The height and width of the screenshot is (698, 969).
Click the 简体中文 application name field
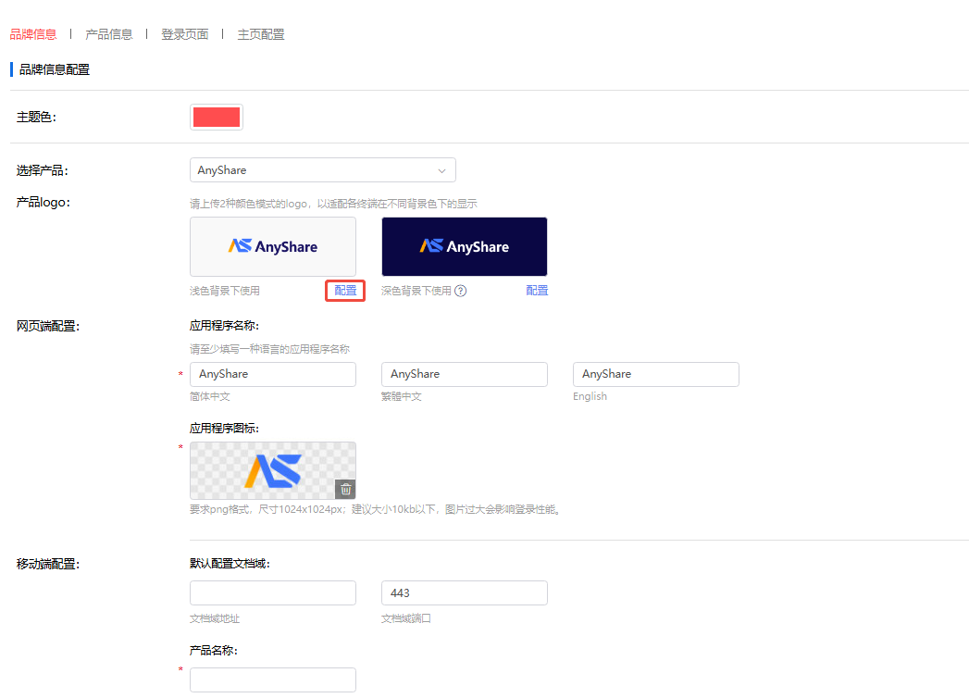click(273, 374)
